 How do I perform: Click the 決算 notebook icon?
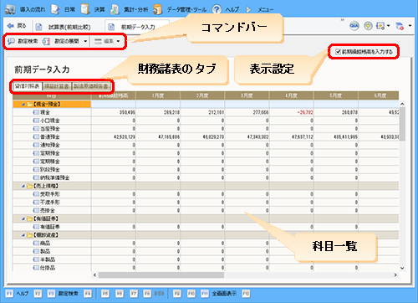(x=85, y=9)
